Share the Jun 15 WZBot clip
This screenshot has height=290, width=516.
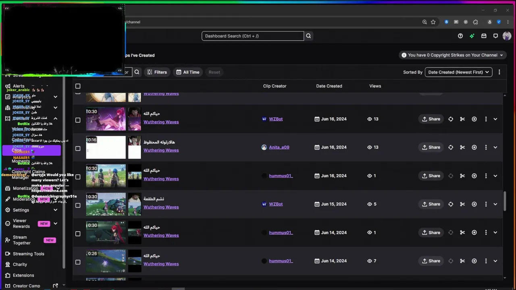point(431,204)
